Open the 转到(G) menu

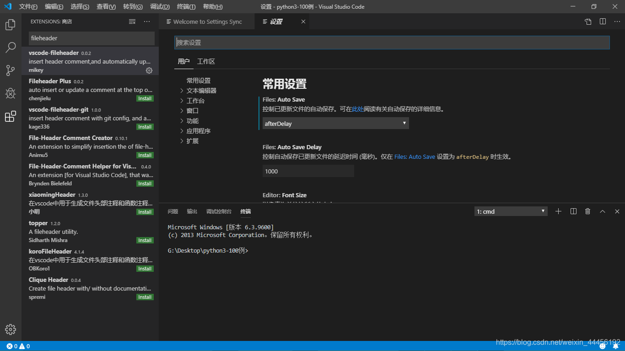(x=133, y=6)
